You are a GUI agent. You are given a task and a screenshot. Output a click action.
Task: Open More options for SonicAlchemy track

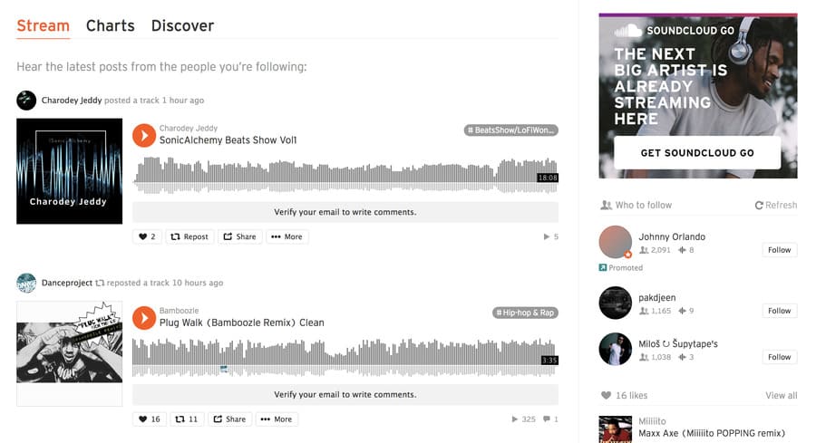[287, 236]
